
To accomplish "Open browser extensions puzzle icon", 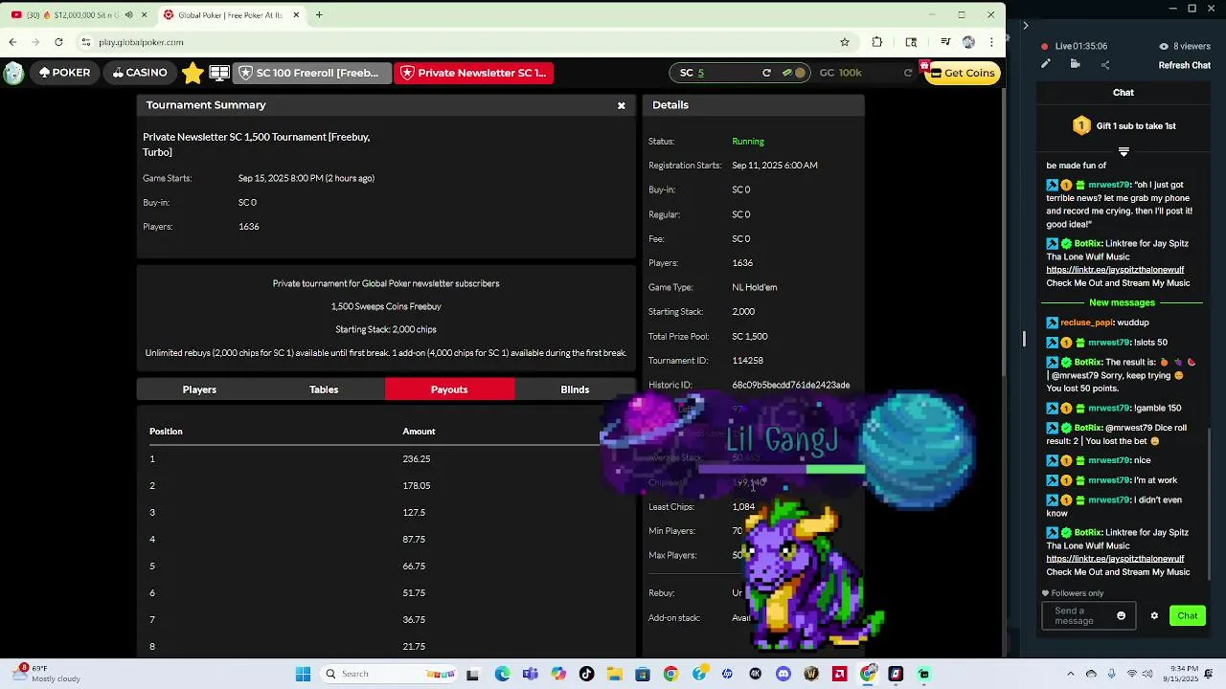I will point(876,42).
